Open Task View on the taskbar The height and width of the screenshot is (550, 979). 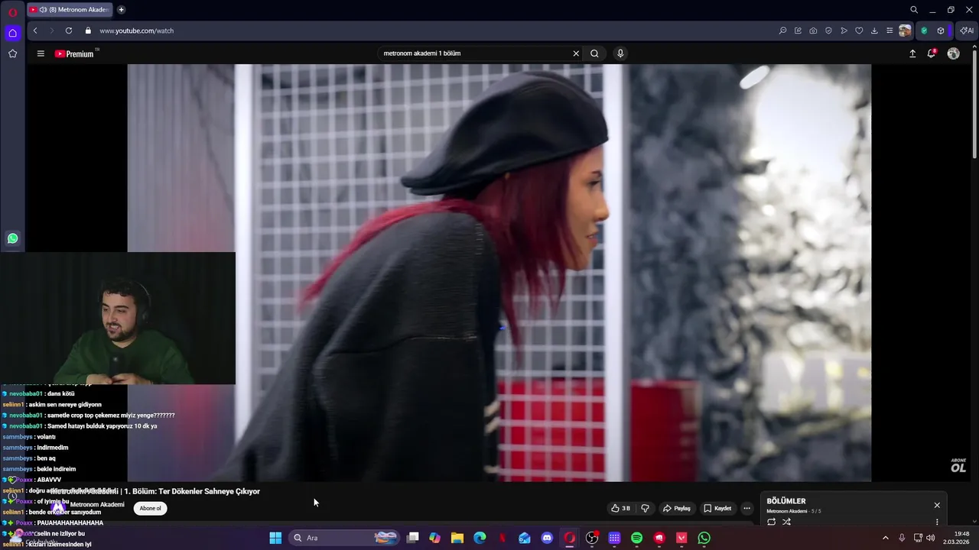tap(413, 538)
